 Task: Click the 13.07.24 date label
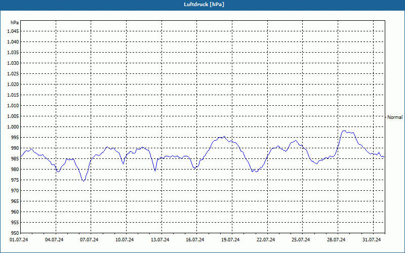(x=160, y=240)
